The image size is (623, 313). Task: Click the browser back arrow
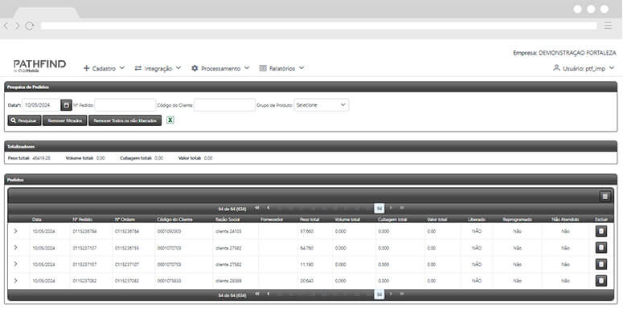pyautogui.click(x=6, y=26)
